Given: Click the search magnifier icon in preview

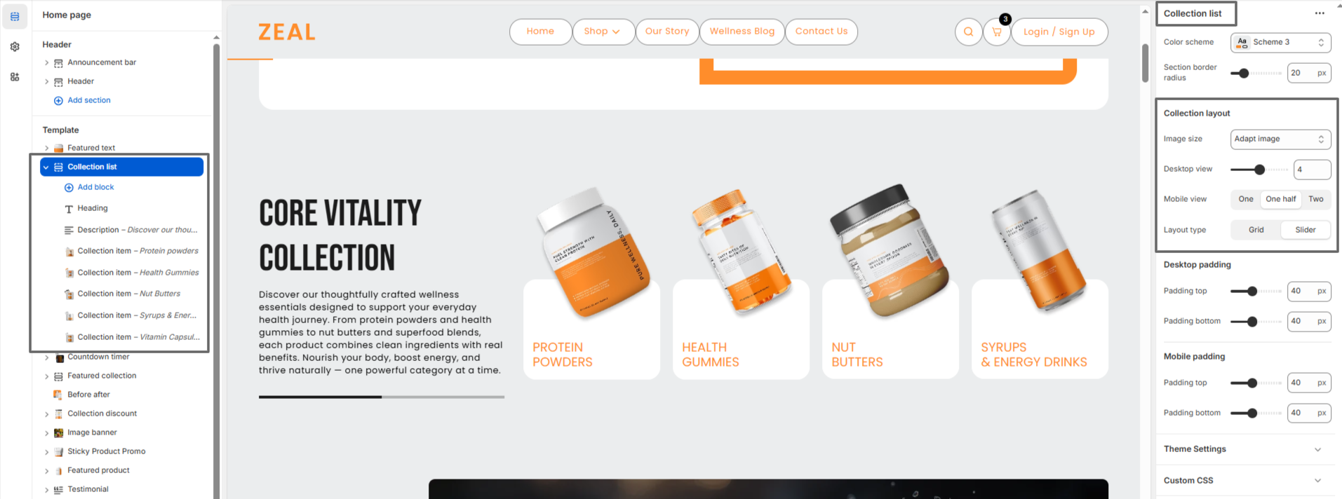Looking at the screenshot, I should [x=968, y=32].
